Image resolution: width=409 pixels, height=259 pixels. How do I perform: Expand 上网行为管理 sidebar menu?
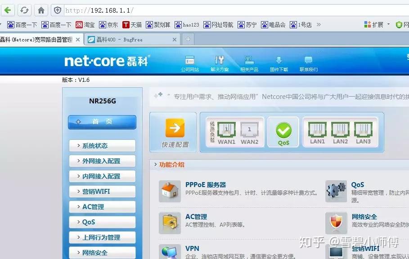(102, 237)
